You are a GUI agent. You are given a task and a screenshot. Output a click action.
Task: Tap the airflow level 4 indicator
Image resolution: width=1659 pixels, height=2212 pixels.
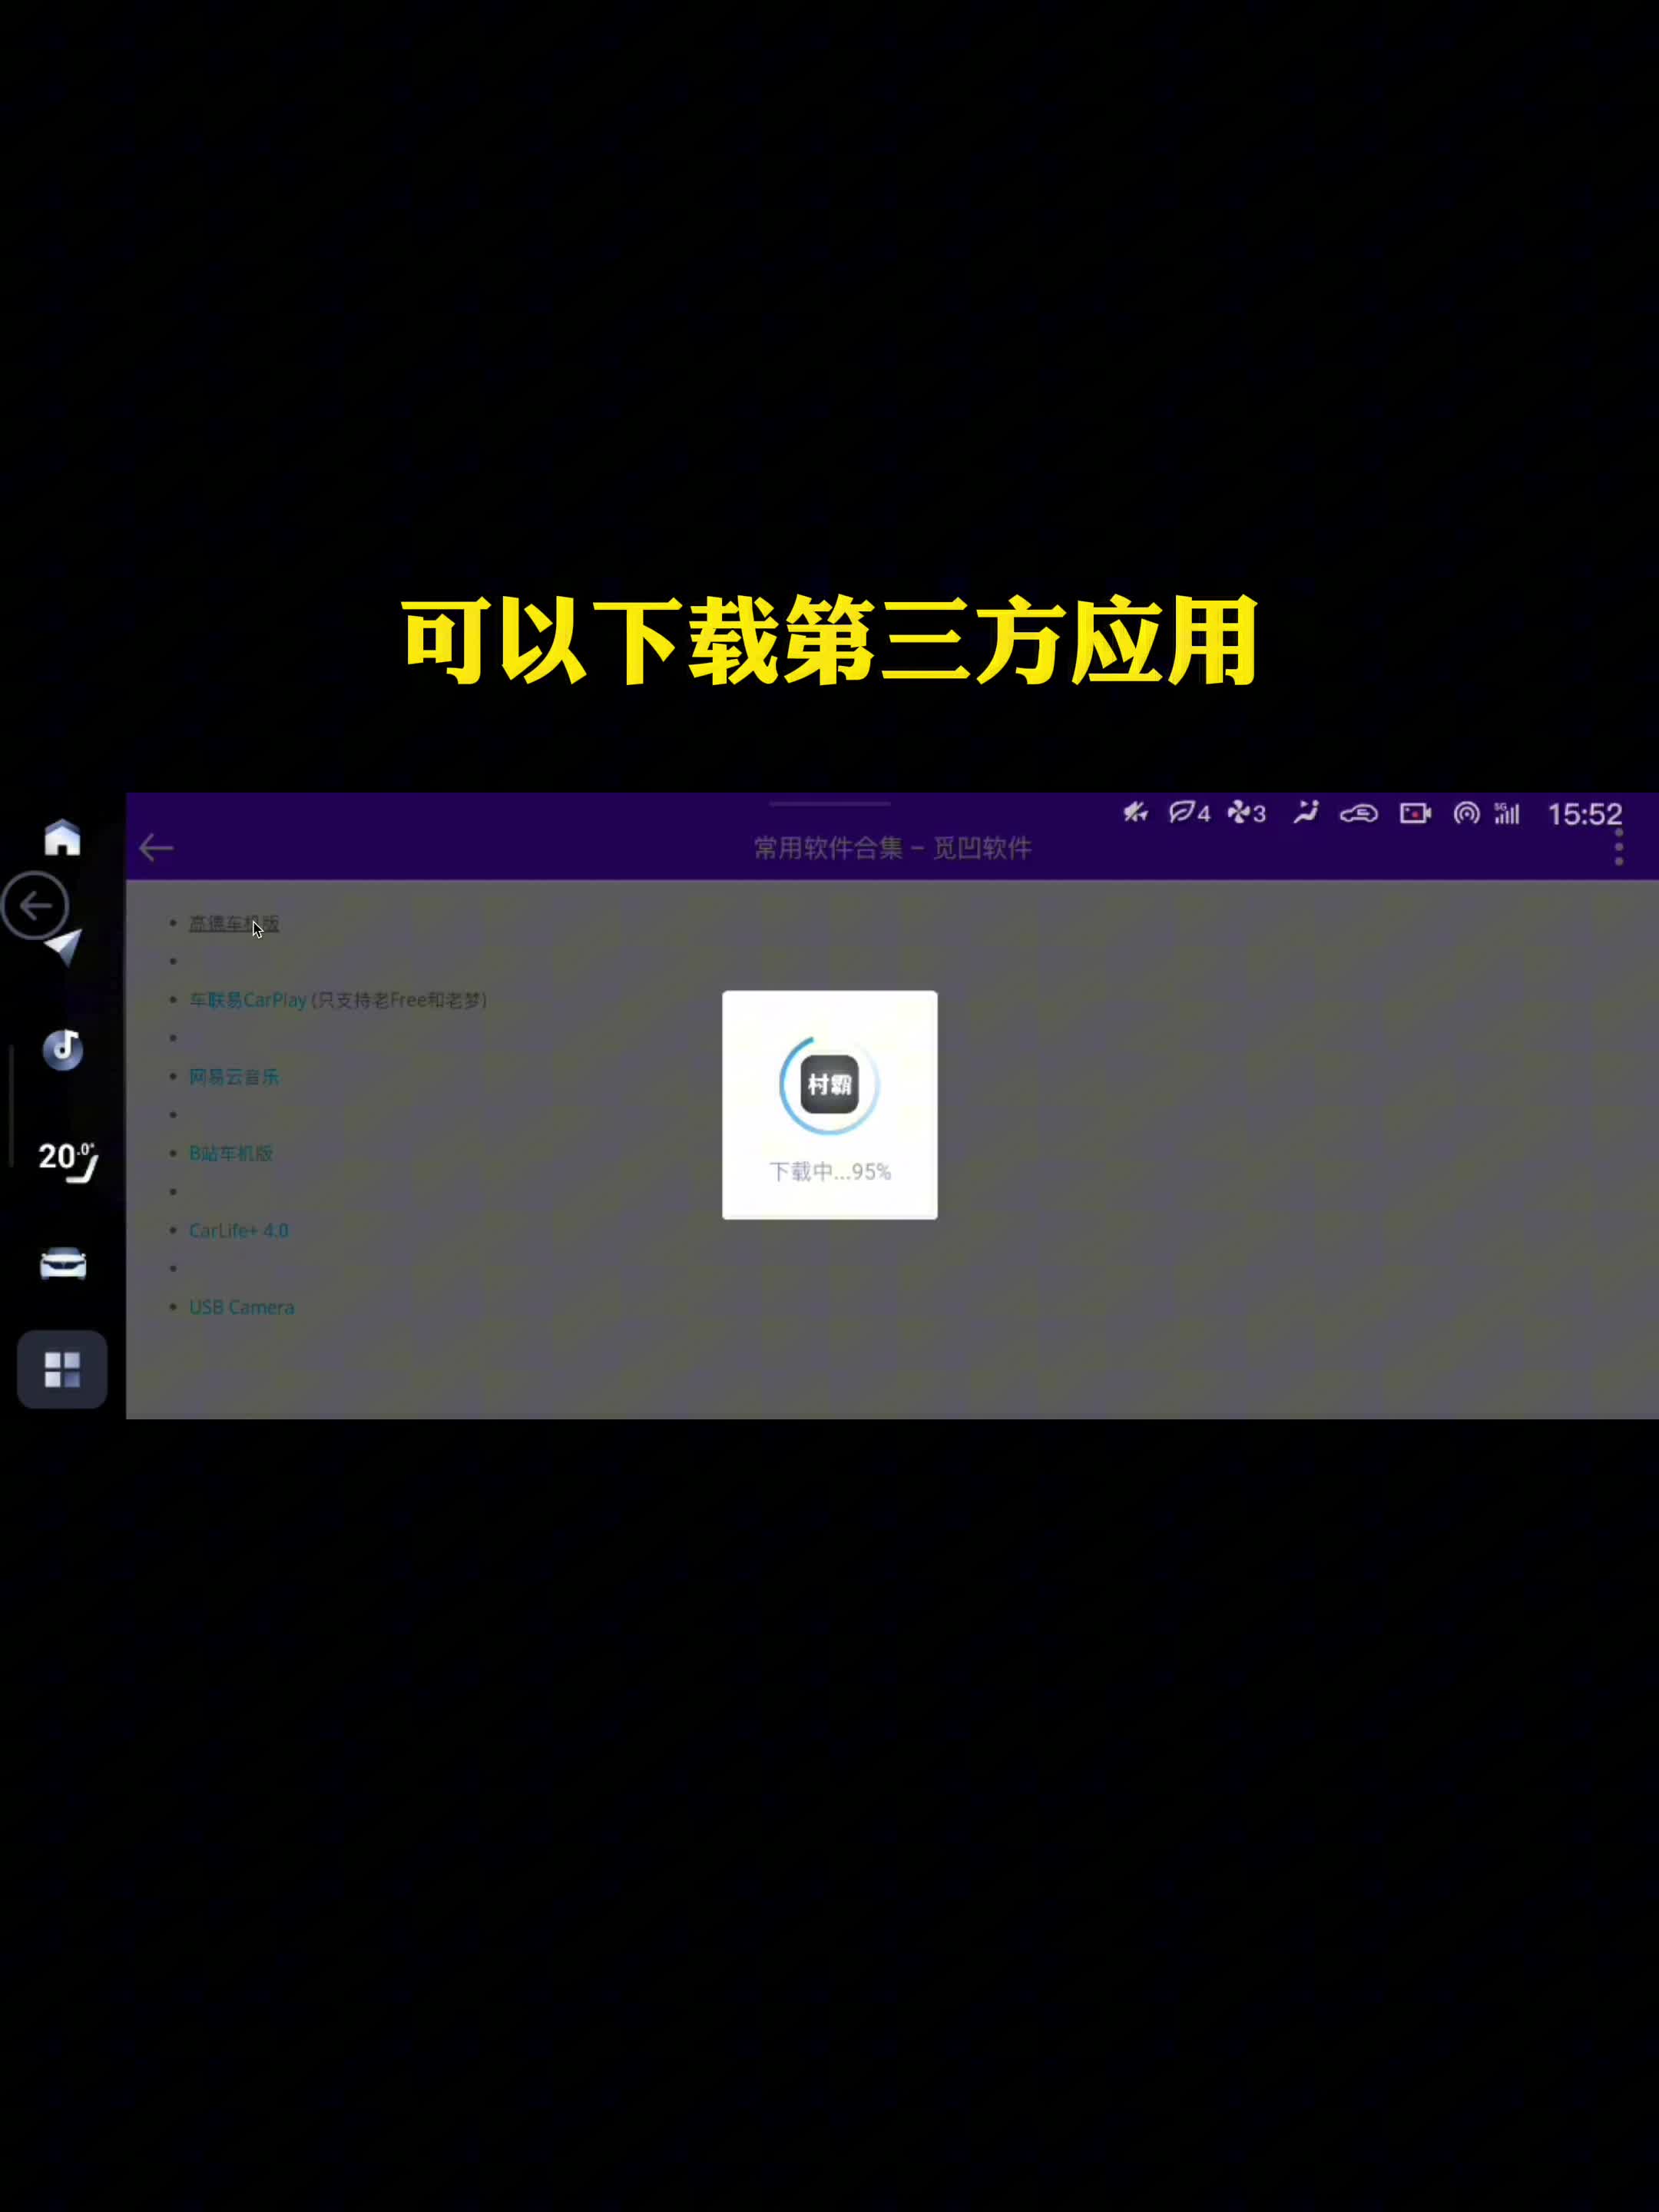(1189, 813)
